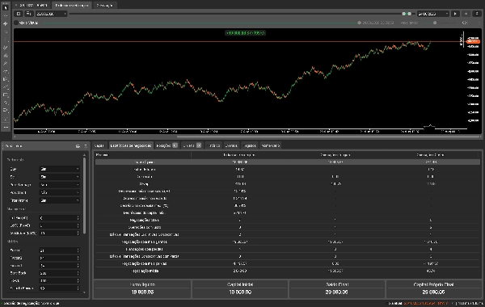Click the highlighted first row of statistics table

point(287,162)
